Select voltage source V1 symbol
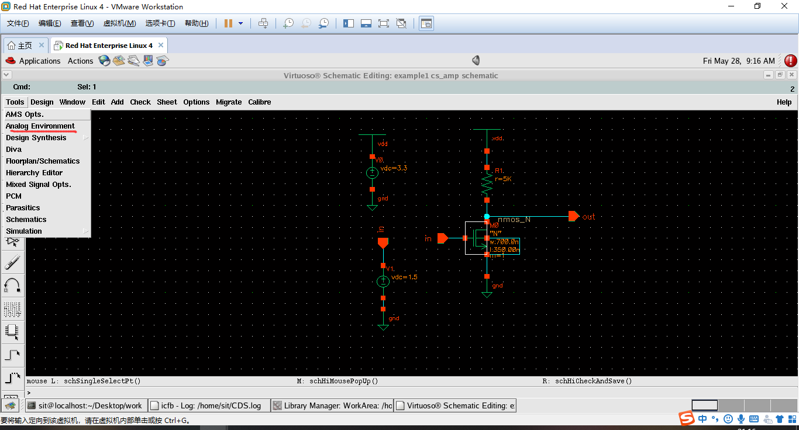799x430 pixels. 383,282
